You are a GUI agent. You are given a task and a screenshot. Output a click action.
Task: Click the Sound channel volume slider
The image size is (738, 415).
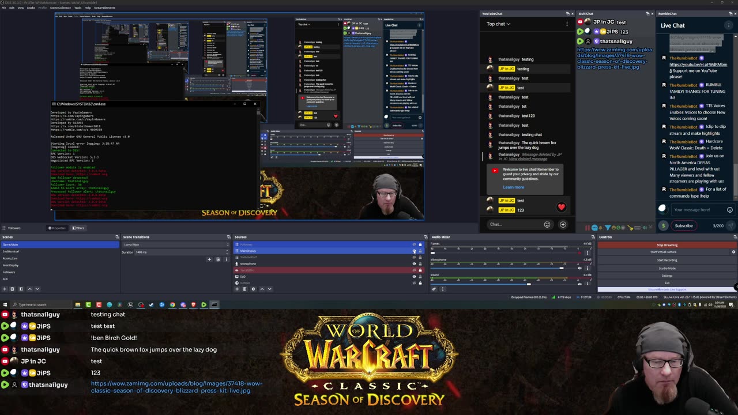coord(504,284)
